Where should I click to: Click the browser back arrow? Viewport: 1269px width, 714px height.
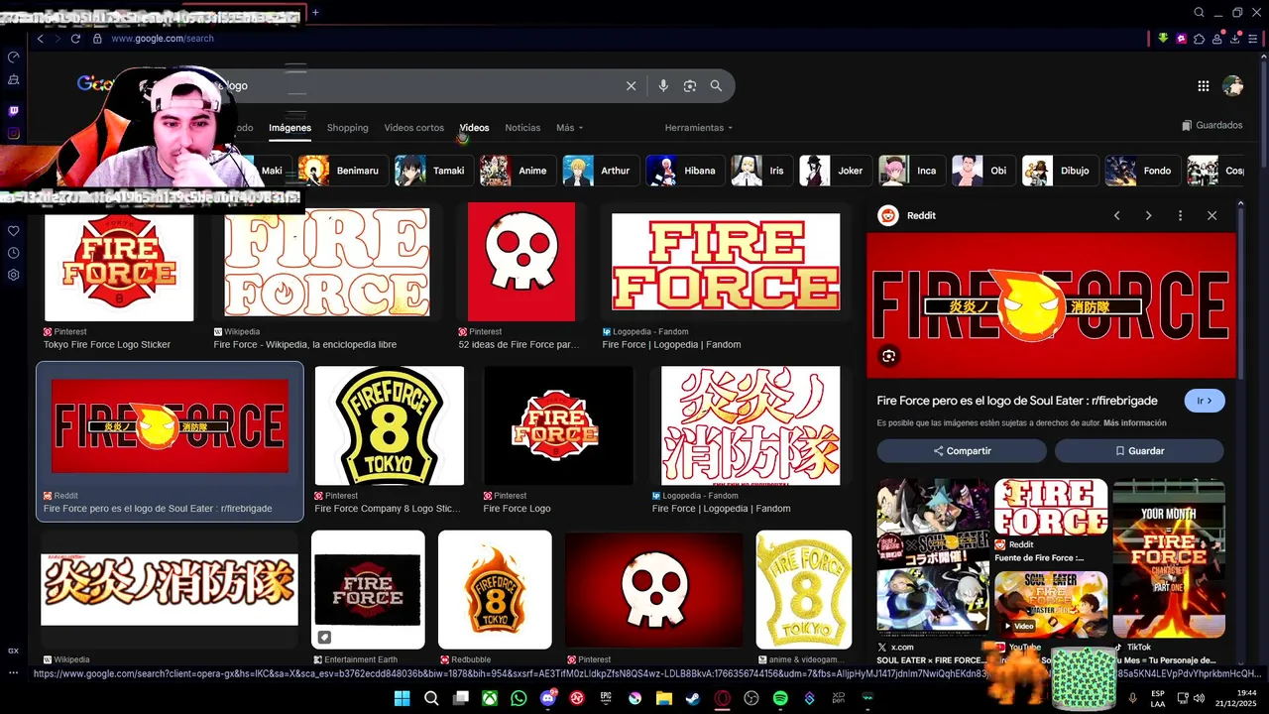pyautogui.click(x=40, y=39)
